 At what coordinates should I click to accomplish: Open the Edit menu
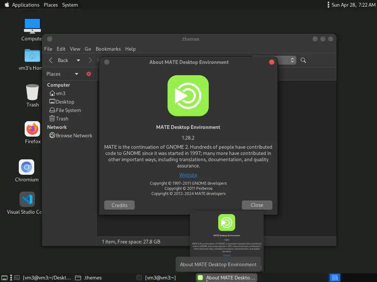(x=61, y=49)
